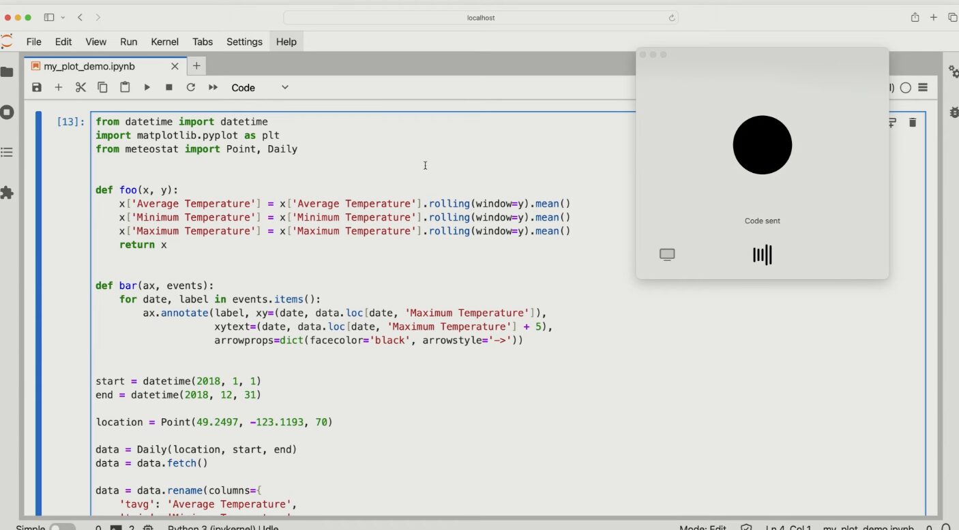The height and width of the screenshot is (530, 959).
Task: Cut the selected cell with scissors icon
Action: click(80, 87)
